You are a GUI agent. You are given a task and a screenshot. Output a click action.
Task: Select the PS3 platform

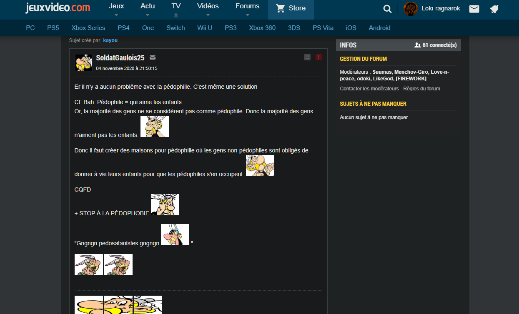coord(231,28)
